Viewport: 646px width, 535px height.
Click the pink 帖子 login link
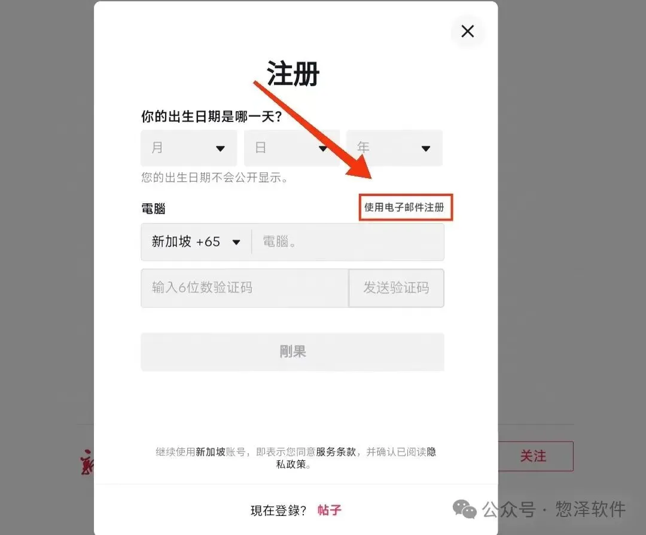point(329,510)
